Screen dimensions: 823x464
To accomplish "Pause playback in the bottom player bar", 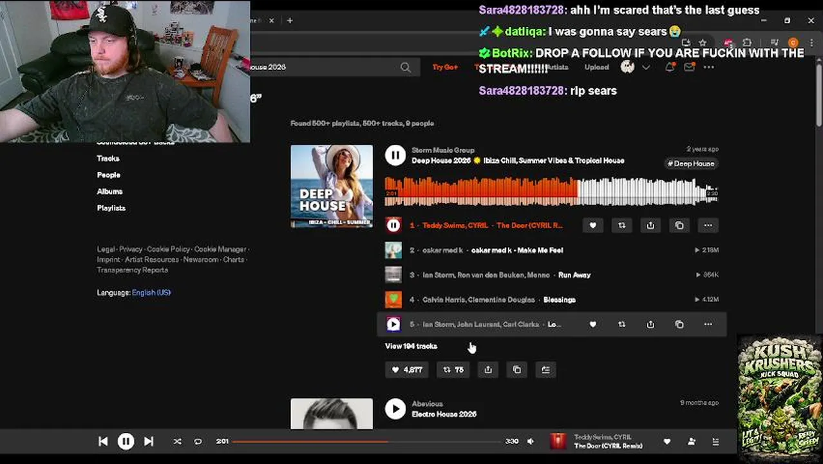I will coord(126,441).
